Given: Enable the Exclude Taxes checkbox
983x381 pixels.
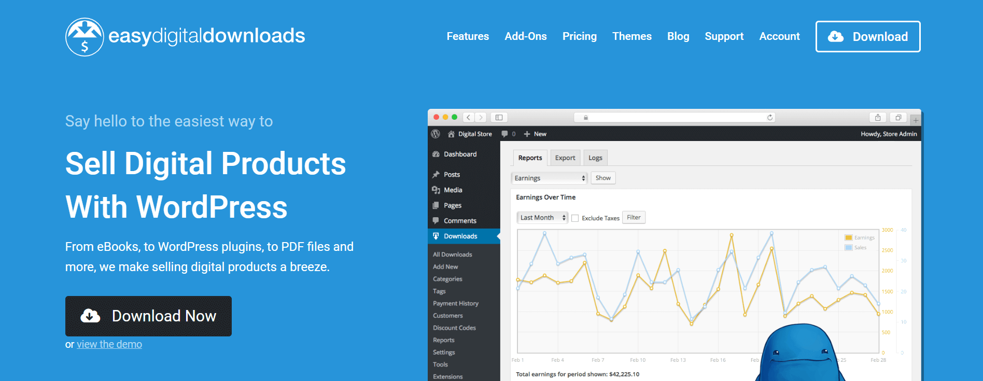Looking at the screenshot, I should click(x=575, y=218).
